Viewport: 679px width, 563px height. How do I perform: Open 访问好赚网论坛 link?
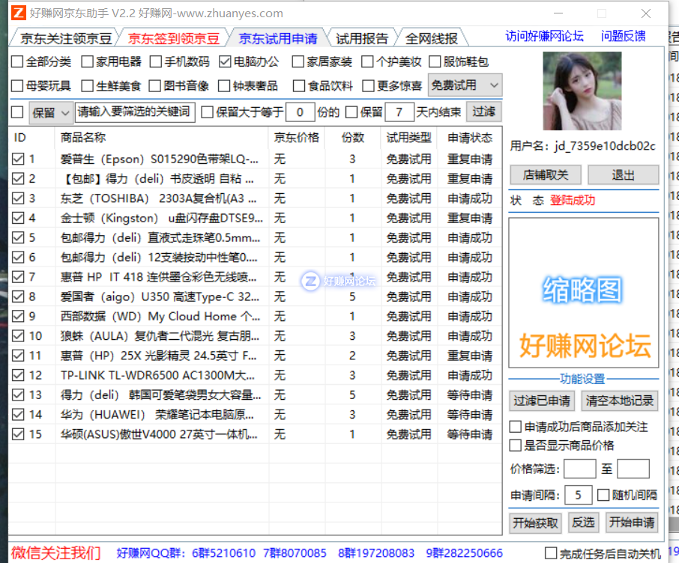[x=544, y=37]
